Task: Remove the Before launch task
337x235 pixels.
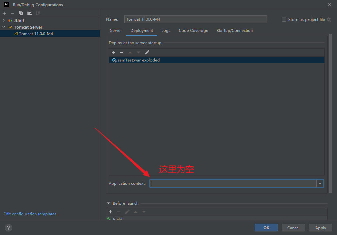Action: (119, 212)
